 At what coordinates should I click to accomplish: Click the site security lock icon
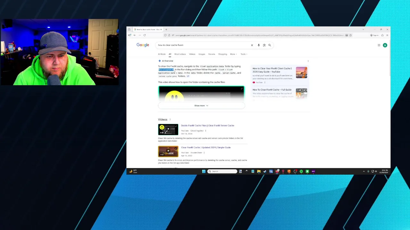pyautogui.click(x=169, y=35)
